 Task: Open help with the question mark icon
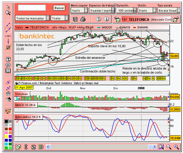pos(99,19)
